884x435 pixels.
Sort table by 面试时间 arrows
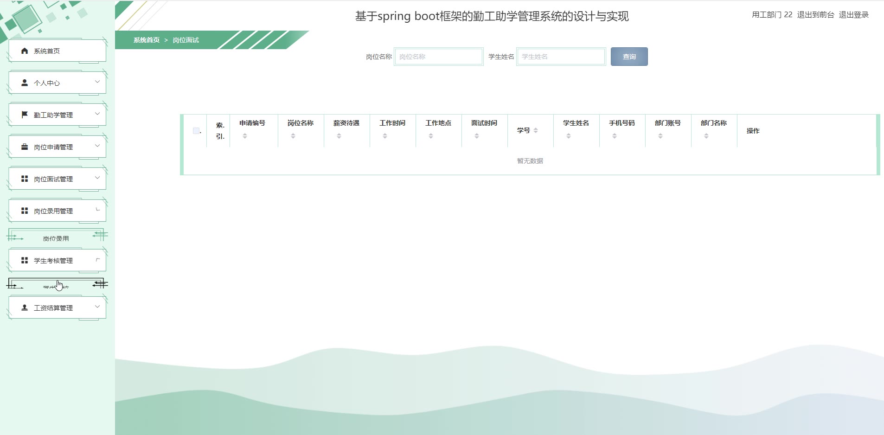pos(477,136)
